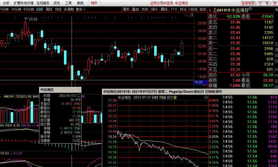This screenshot has width=278, height=167.
Task: Expand the 更多 period options
Action: [80, 9]
